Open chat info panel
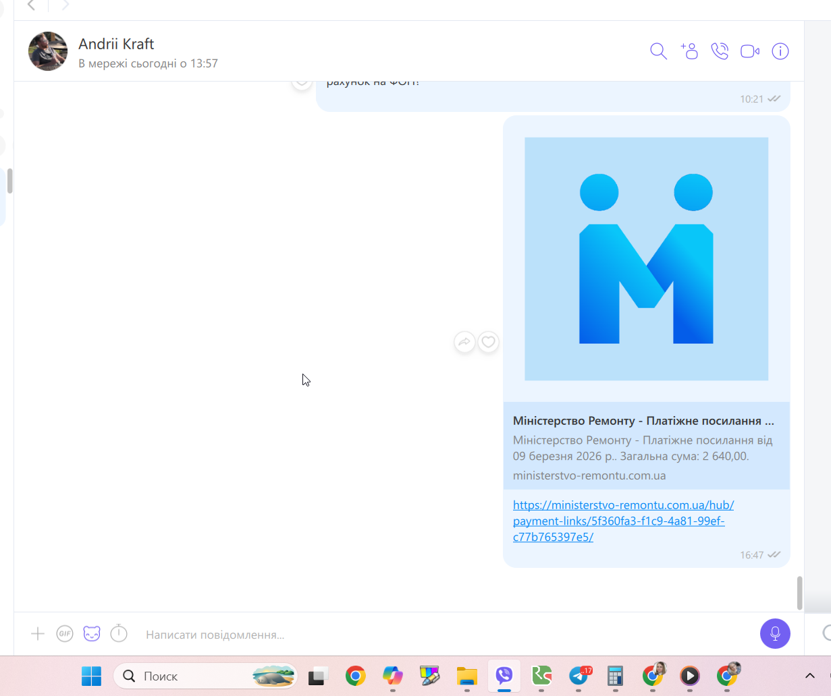 (x=780, y=51)
